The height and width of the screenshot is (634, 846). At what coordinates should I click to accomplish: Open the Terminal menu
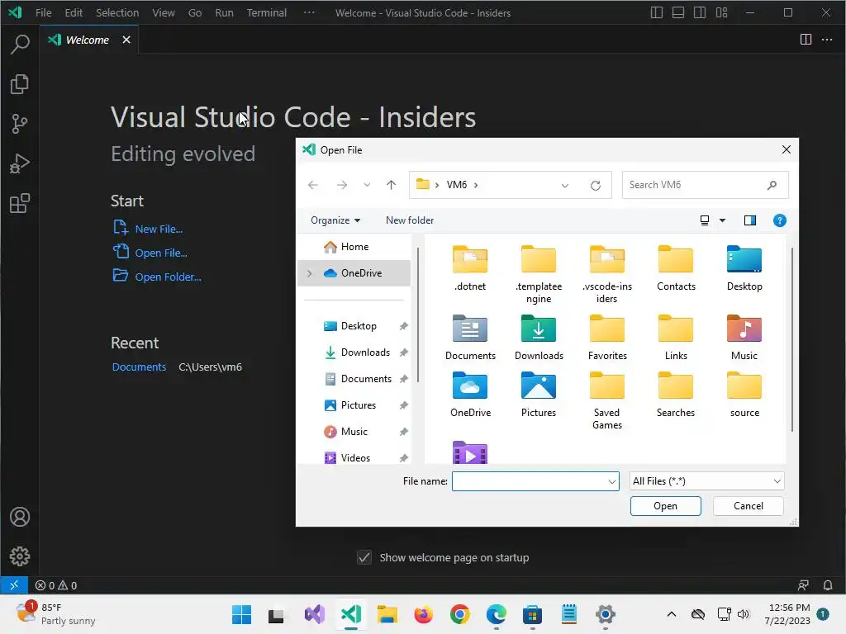click(267, 12)
